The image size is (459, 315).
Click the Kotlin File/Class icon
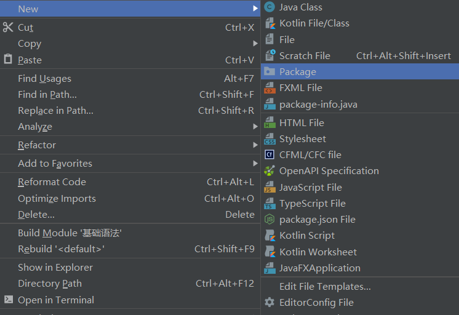(x=270, y=23)
